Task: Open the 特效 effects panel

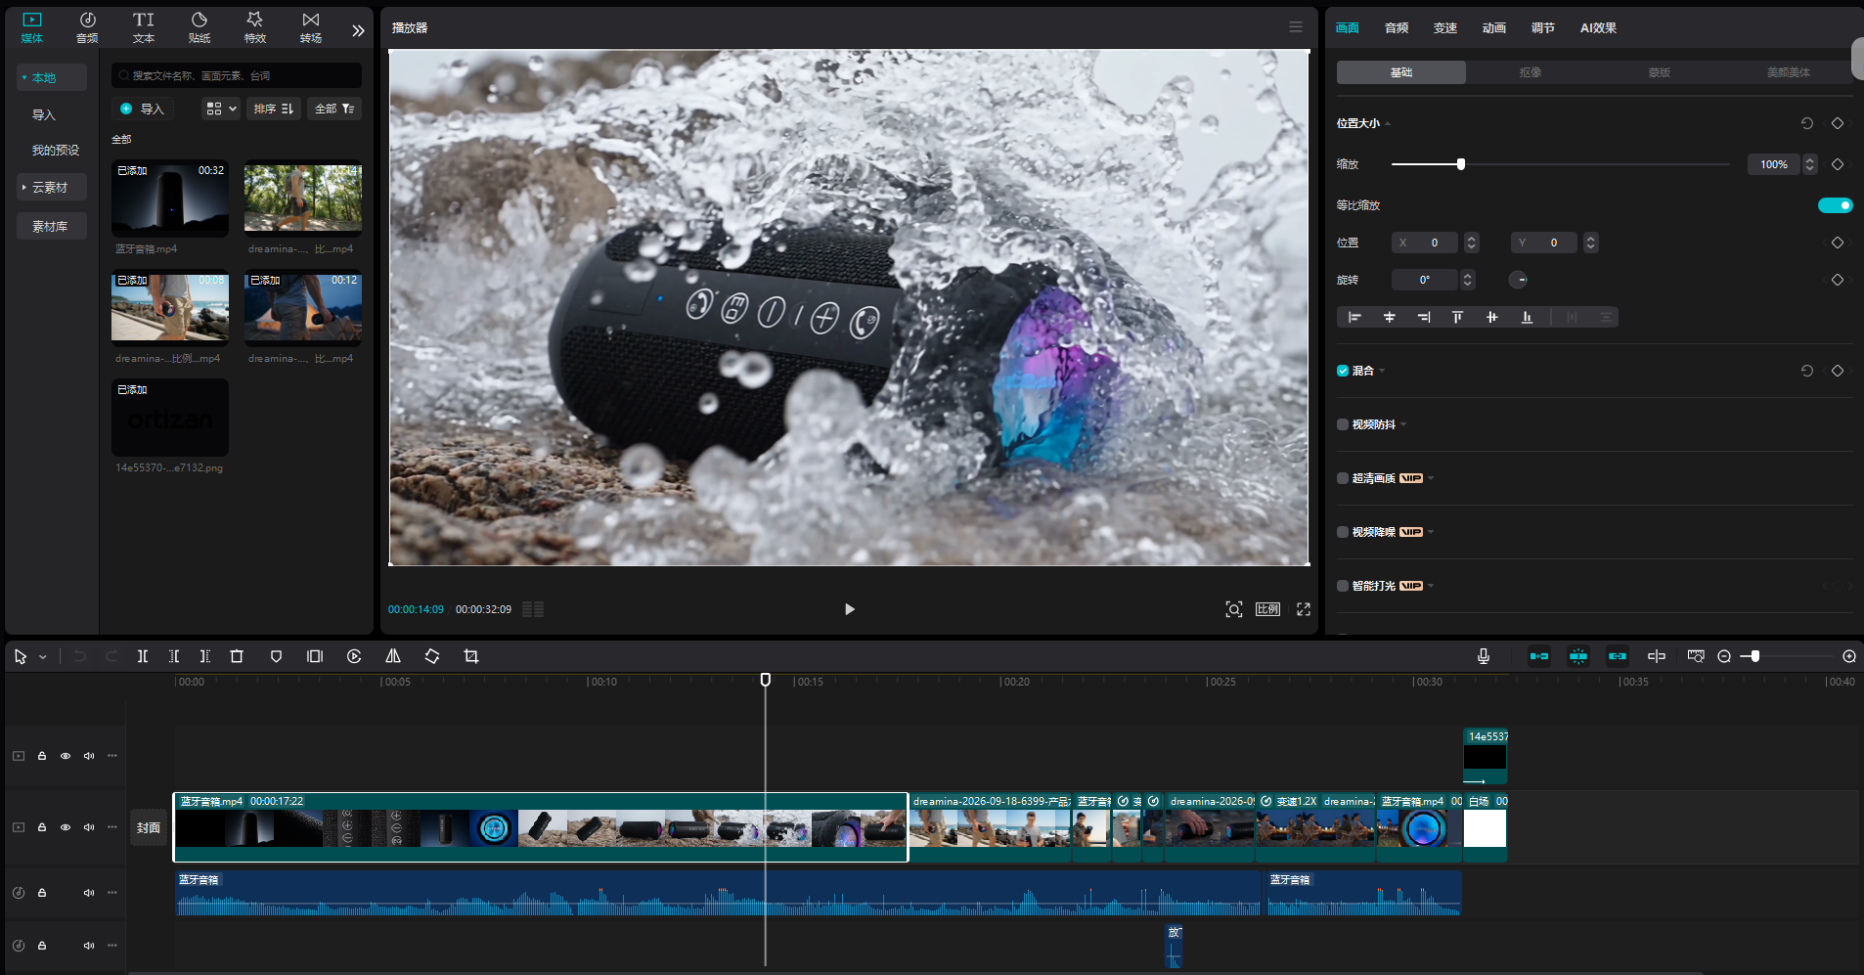Action: pos(255,27)
